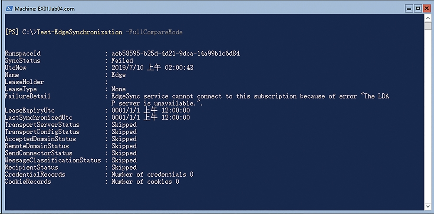Image resolution: width=434 pixels, height=214 pixels.
Task: Click the Number of credentials 0 text
Action: click(x=152, y=174)
